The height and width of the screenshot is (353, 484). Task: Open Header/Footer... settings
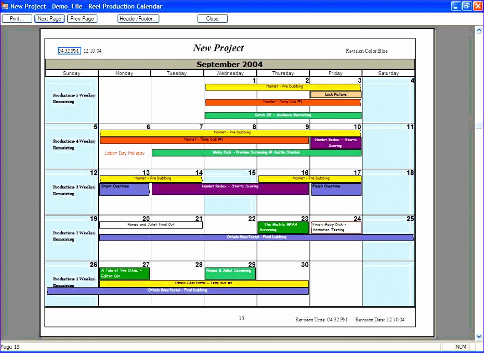[x=138, y=19]
